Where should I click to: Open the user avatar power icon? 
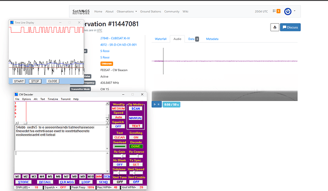click(x=288, y=11)
